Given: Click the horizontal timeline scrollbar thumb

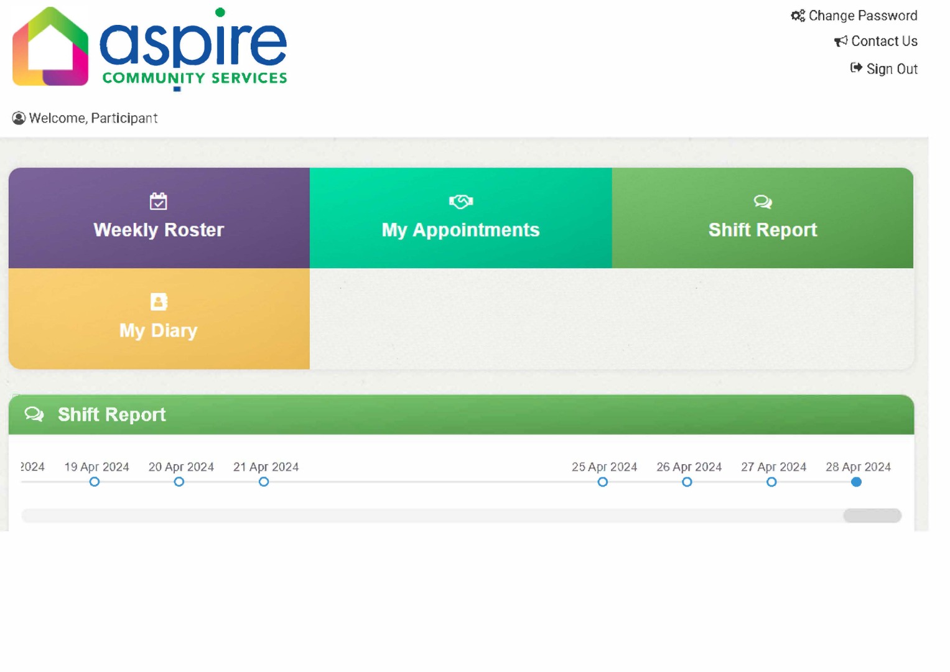Looking at the screenshot, I should (872, 515).
